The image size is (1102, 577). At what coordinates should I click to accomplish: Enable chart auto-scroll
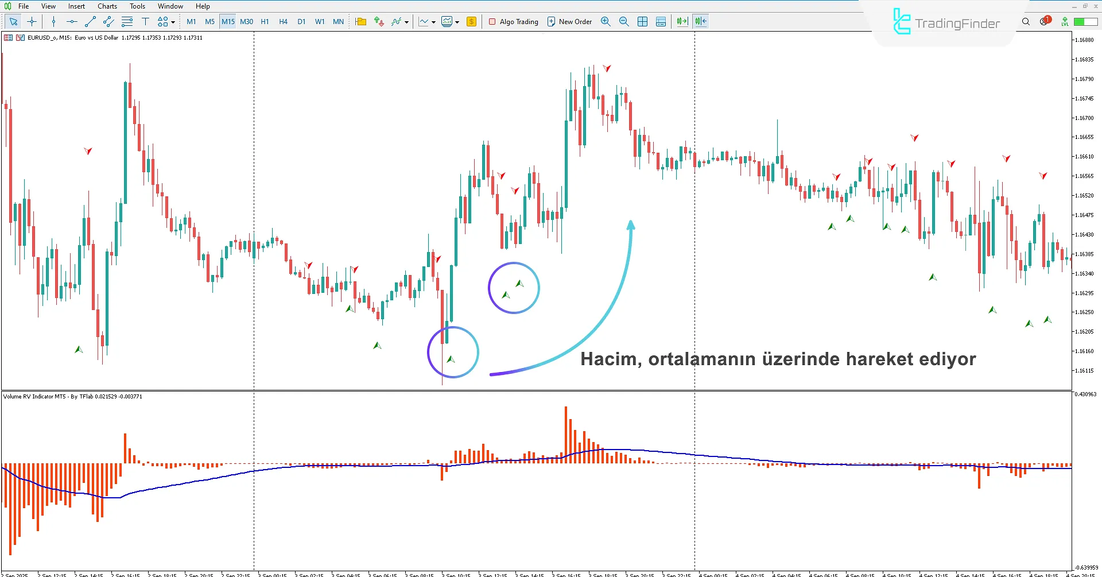(681, 21)
